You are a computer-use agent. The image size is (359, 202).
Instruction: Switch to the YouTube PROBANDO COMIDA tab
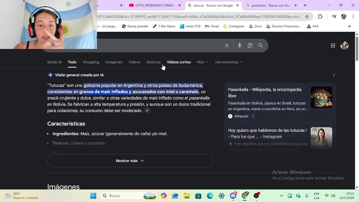tap(155, 5)
